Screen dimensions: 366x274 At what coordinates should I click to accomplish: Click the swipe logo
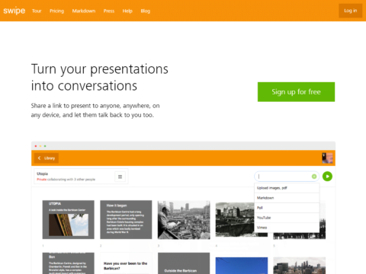pos(14,11)
